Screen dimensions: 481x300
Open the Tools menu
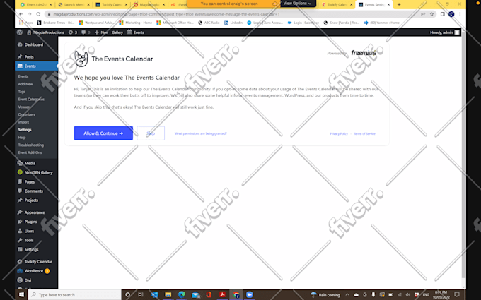(x=29, y=240)
